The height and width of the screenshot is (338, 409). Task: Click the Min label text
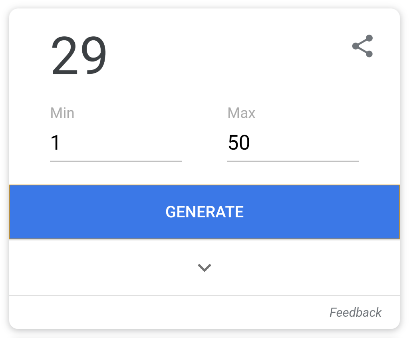62,113
